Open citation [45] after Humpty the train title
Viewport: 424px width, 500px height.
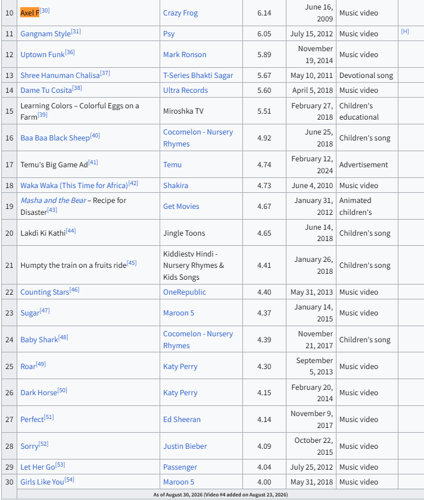click(x=132, y=262)
